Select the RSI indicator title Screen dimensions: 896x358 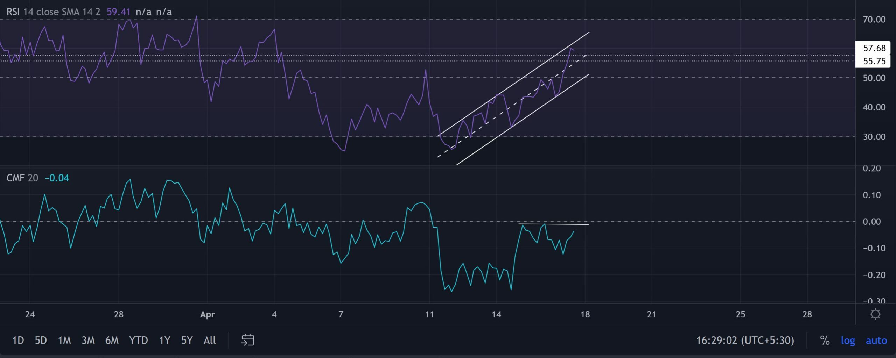14,12
